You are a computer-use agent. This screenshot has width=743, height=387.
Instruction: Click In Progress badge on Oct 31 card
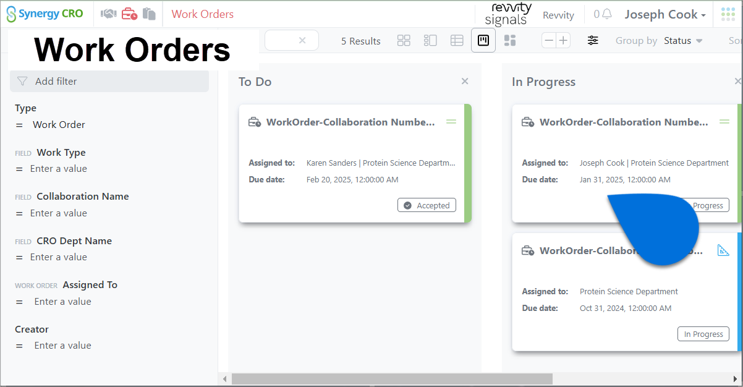703,334
